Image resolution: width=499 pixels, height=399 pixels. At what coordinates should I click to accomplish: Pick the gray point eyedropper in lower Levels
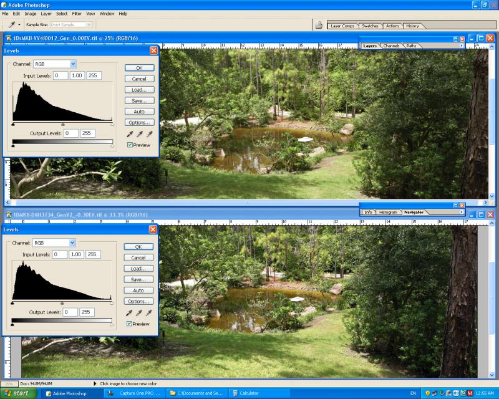[x=138, y=313]
